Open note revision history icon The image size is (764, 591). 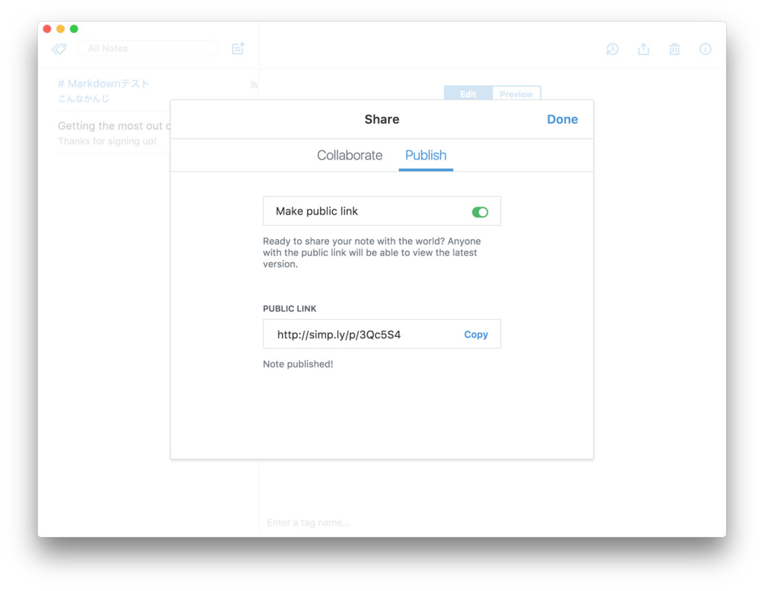click(613, 48)
